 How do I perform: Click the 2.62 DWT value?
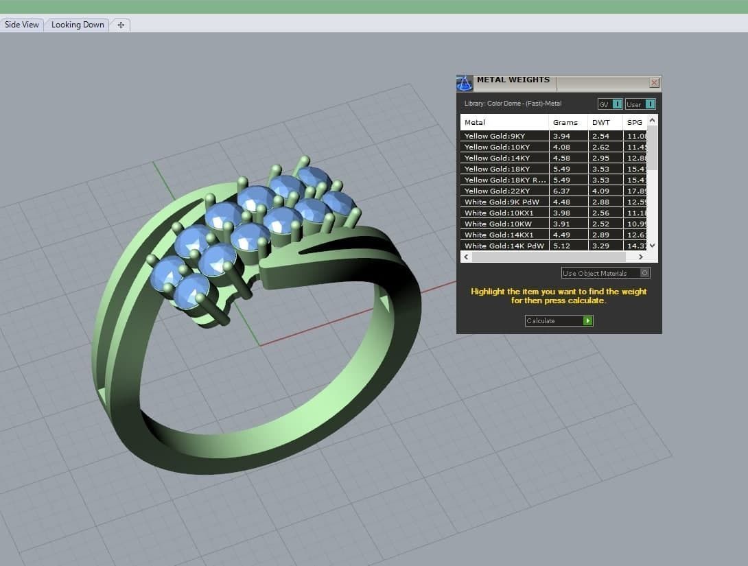click(x=600, y=147)
